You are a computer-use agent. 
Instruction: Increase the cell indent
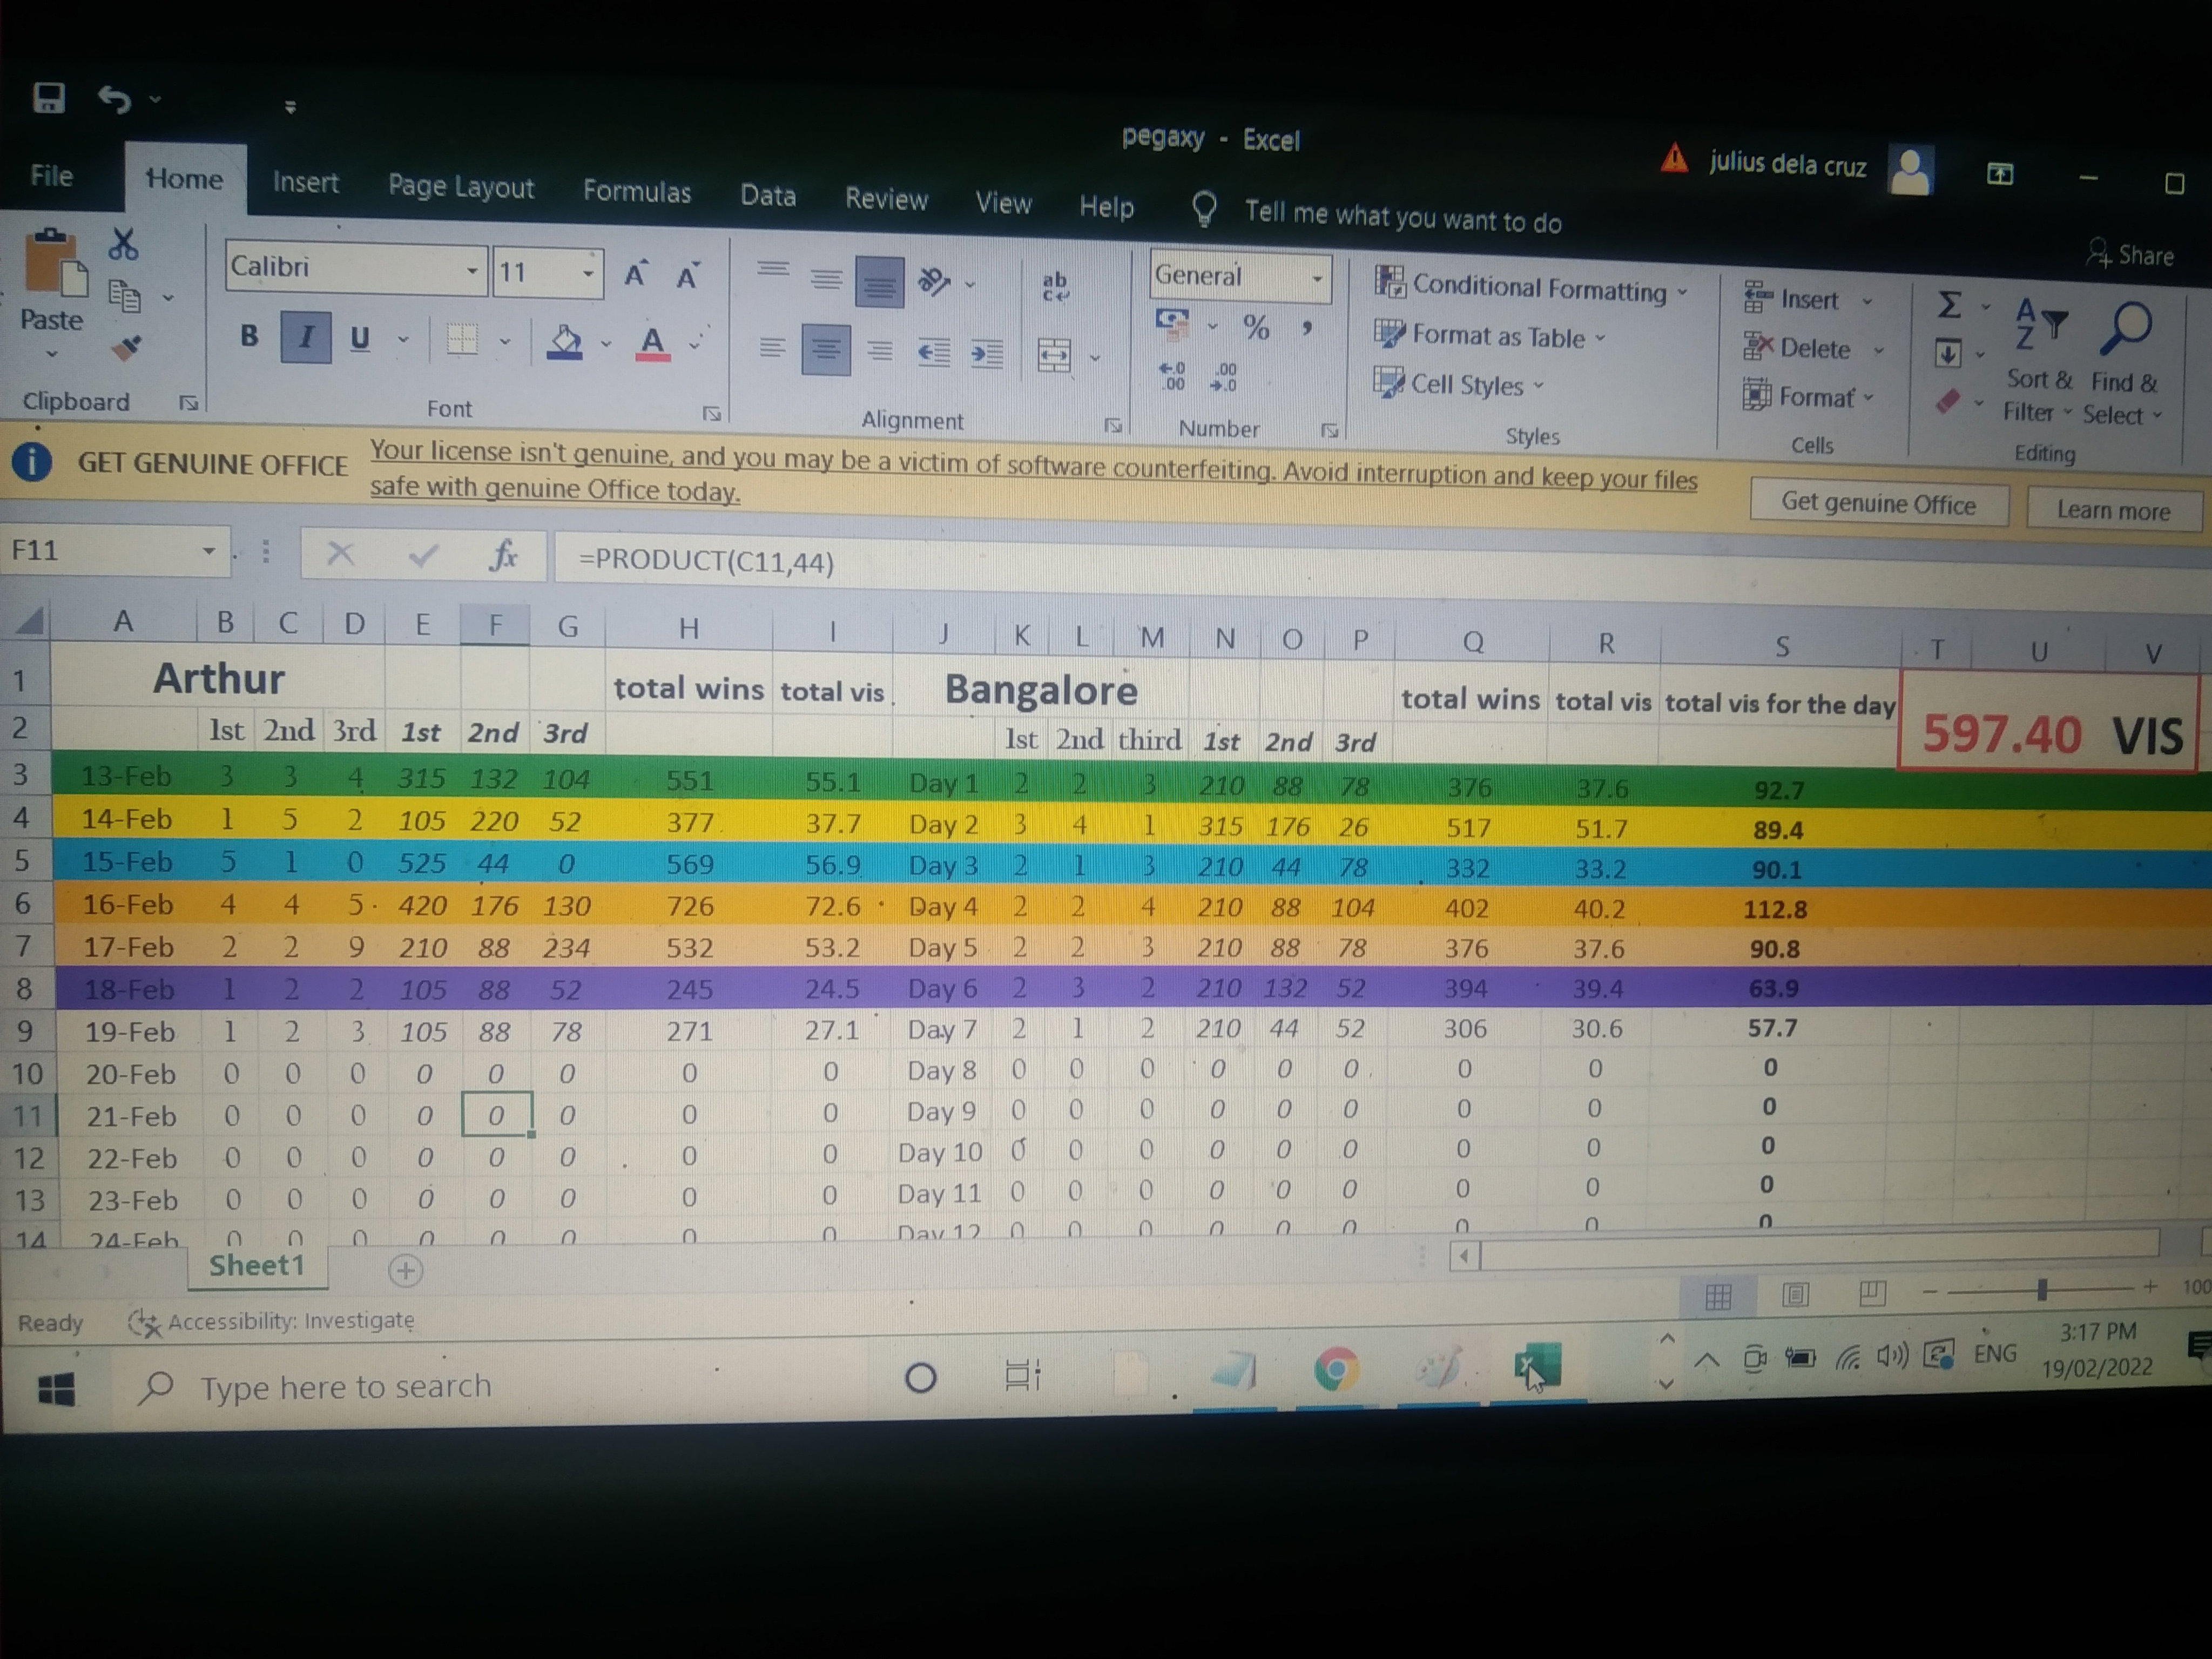987,353
